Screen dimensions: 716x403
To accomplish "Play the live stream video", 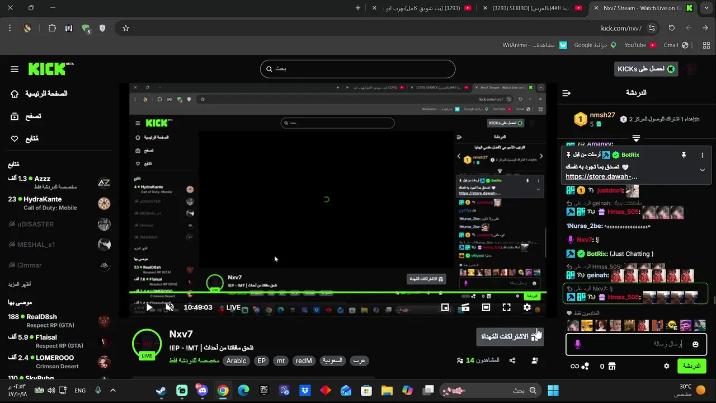I will (149, 307).
